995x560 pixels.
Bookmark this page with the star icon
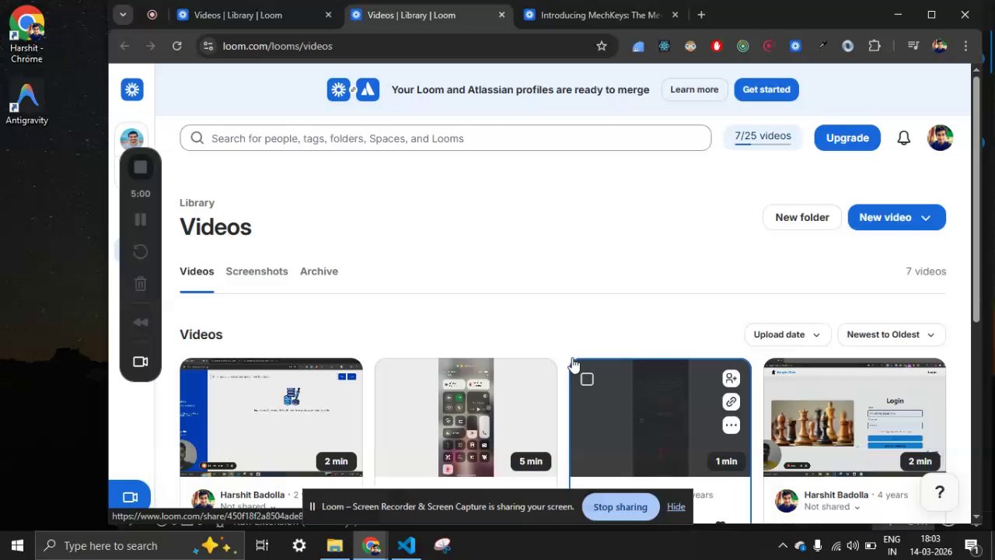tap(601, 46)
